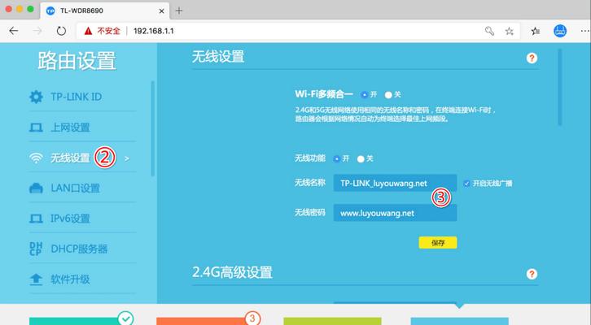Click the left sidebar scrollbar
591x325 pixels.
coord(153,128)
